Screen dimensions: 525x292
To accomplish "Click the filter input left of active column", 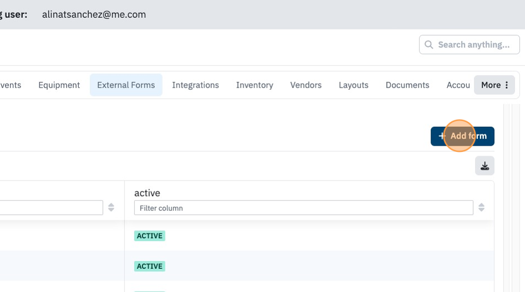I will (51, 208).
